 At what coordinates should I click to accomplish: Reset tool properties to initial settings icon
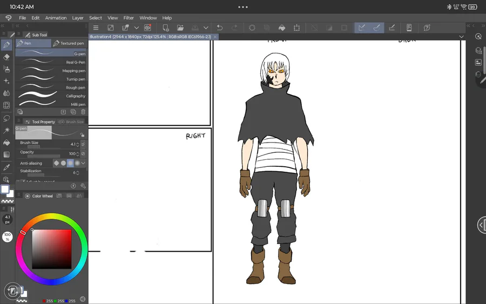coord(73,186)
